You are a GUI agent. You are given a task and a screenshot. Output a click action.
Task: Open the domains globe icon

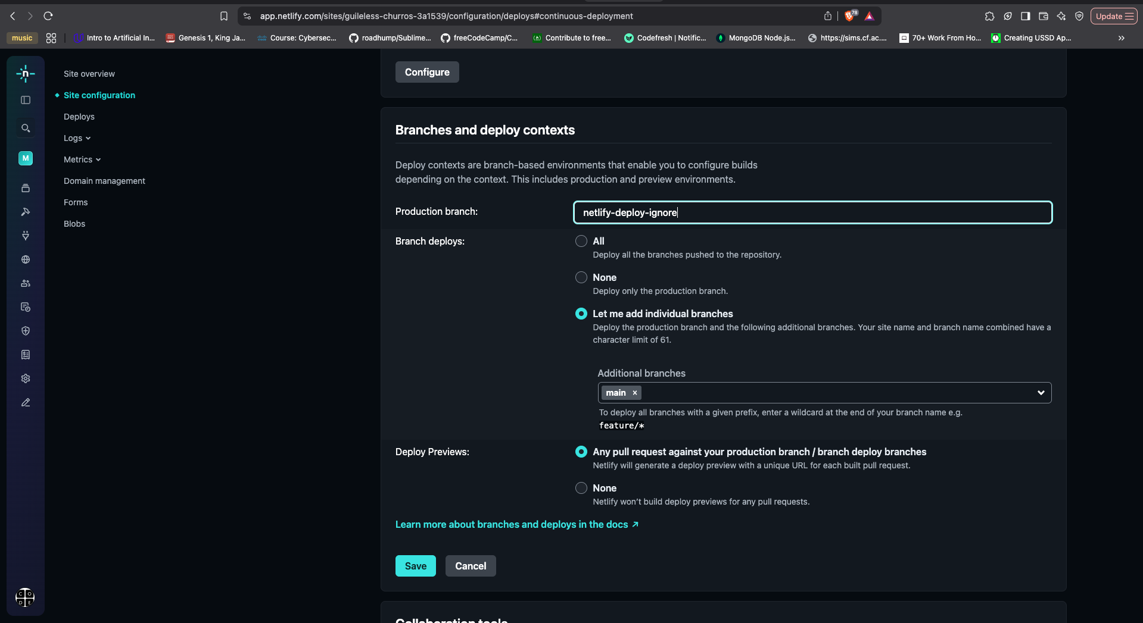click(26, 259)
